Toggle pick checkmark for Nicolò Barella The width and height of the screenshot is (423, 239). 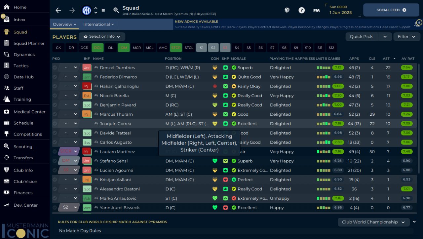pos(55,96)
